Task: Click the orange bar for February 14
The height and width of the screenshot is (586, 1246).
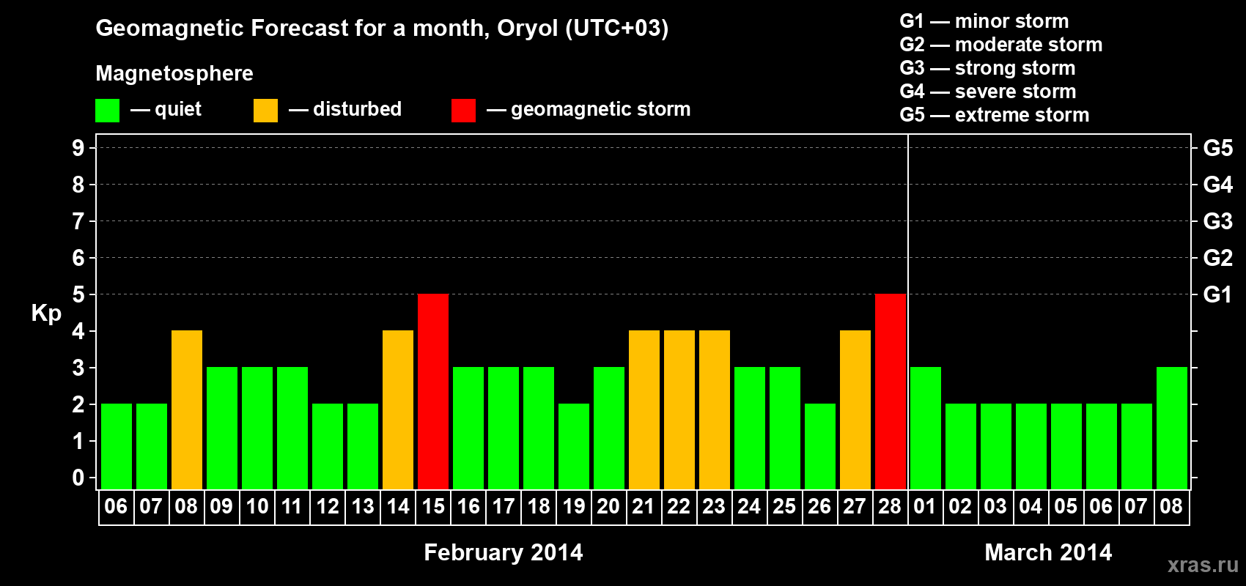Action: tap(398, 410)
